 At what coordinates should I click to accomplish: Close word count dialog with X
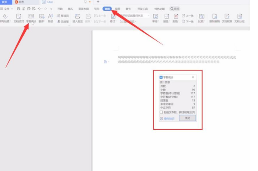tap(193, 77)
